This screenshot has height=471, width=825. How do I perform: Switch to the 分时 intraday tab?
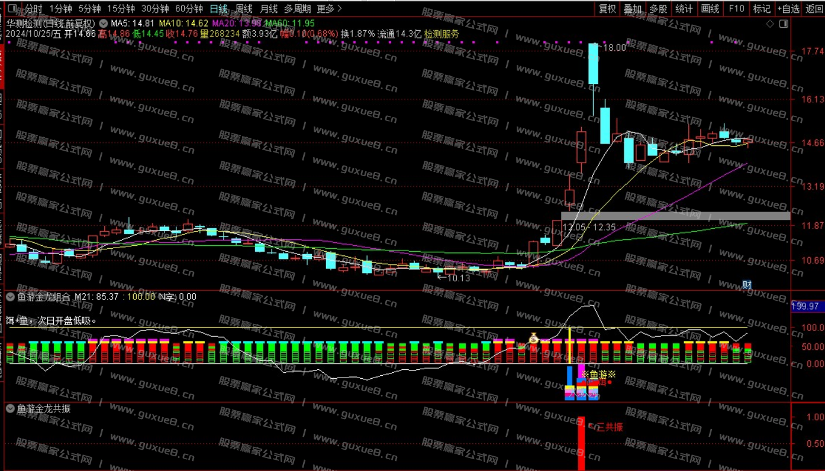(34, 9)
